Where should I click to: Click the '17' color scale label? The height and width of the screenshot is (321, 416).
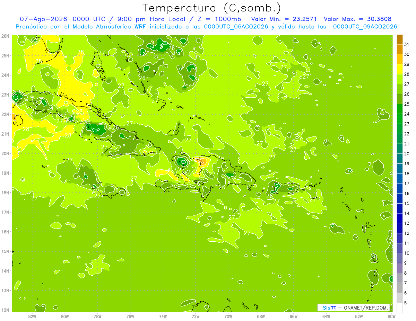[x=407, y=184]
